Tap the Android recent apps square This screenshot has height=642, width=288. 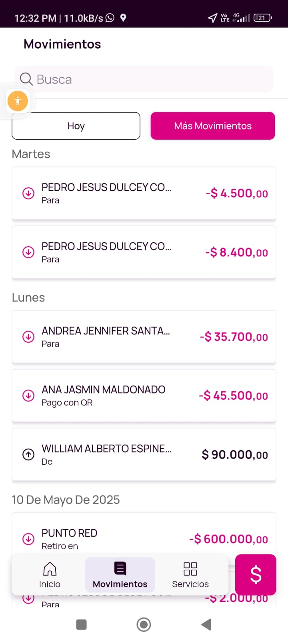click(x=81, y=624)
